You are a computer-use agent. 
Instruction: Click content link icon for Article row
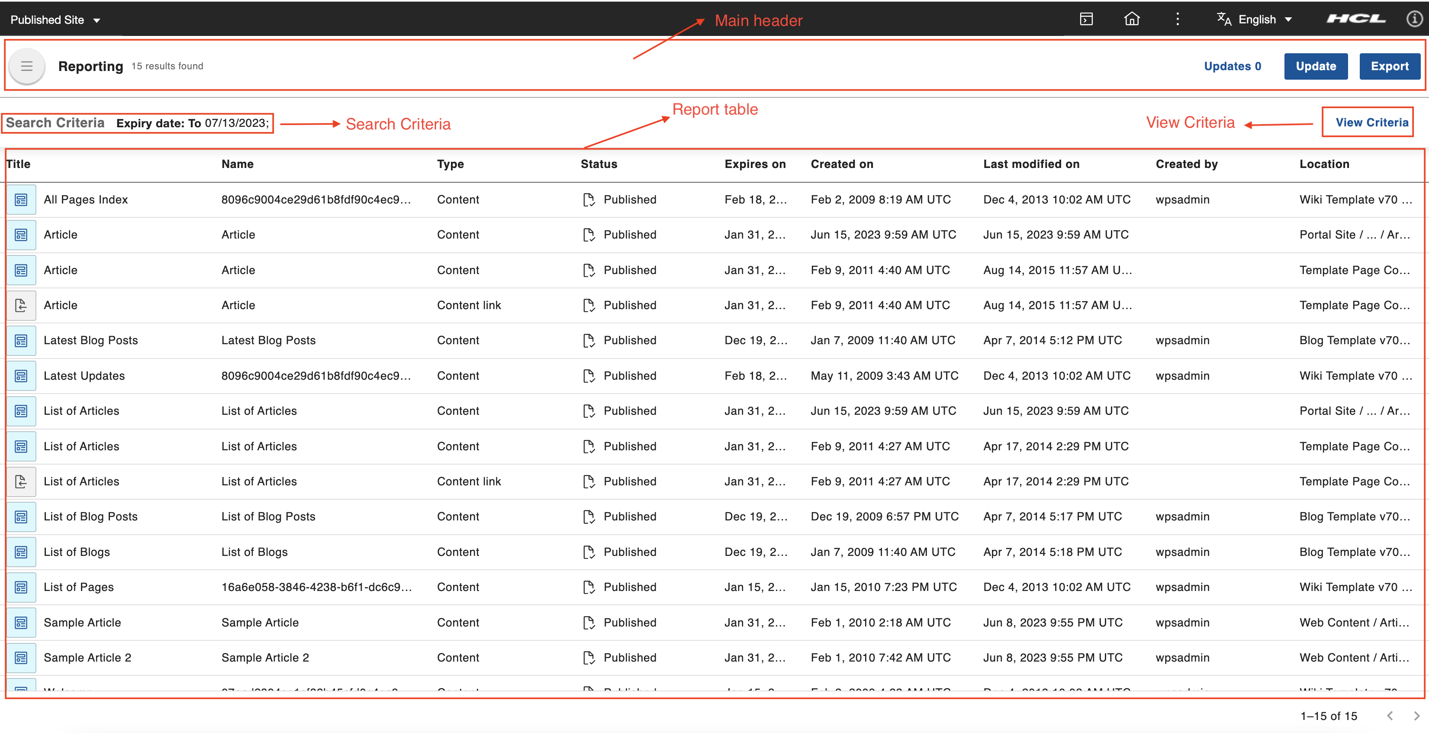(x=21, y=305)
